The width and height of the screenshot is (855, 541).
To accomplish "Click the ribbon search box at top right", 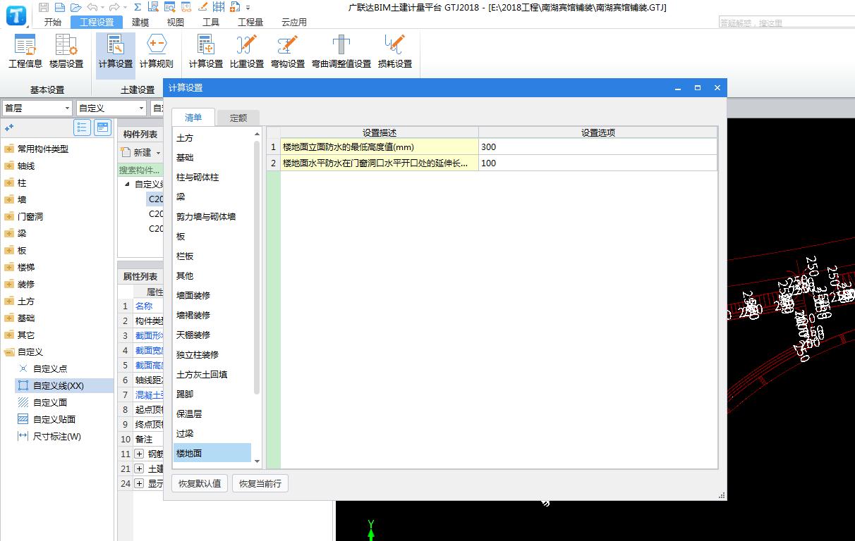I will click(786, 23).
